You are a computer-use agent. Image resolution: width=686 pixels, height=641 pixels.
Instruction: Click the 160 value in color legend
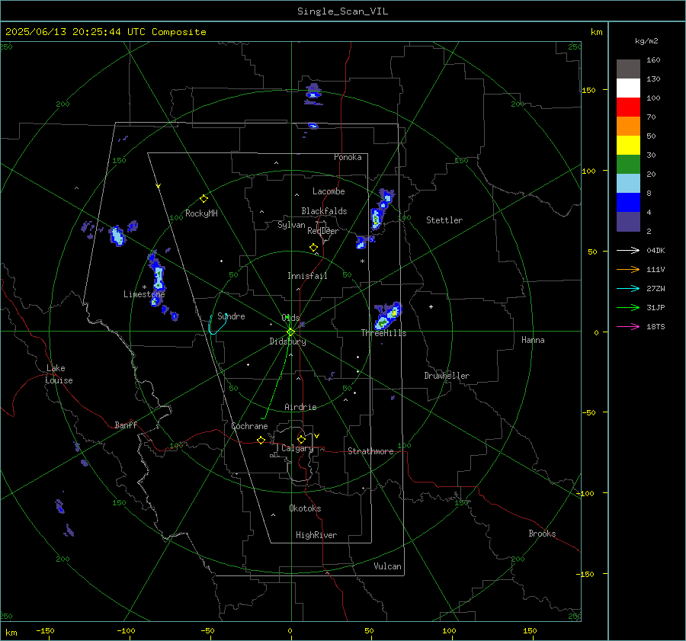click(653, 60)
